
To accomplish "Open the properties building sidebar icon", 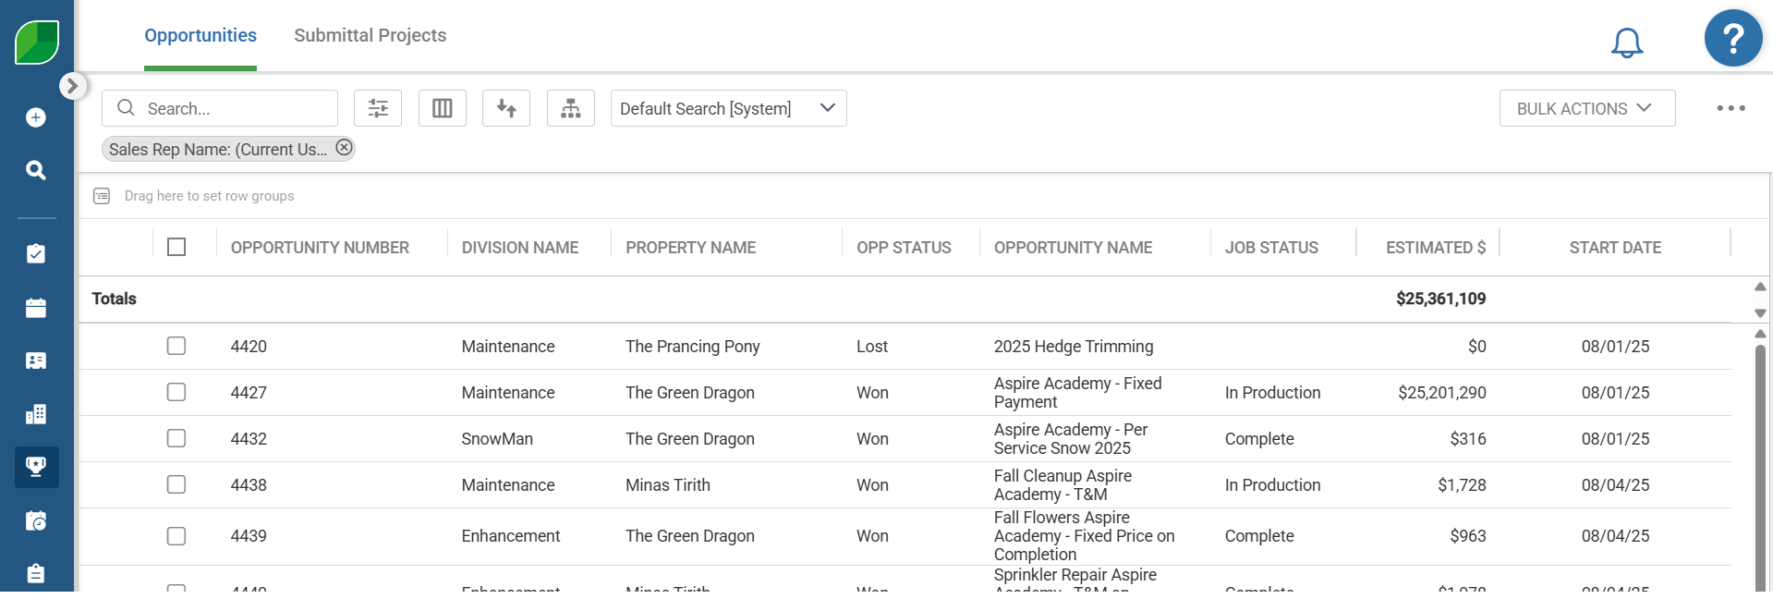I will coord(36,414).
